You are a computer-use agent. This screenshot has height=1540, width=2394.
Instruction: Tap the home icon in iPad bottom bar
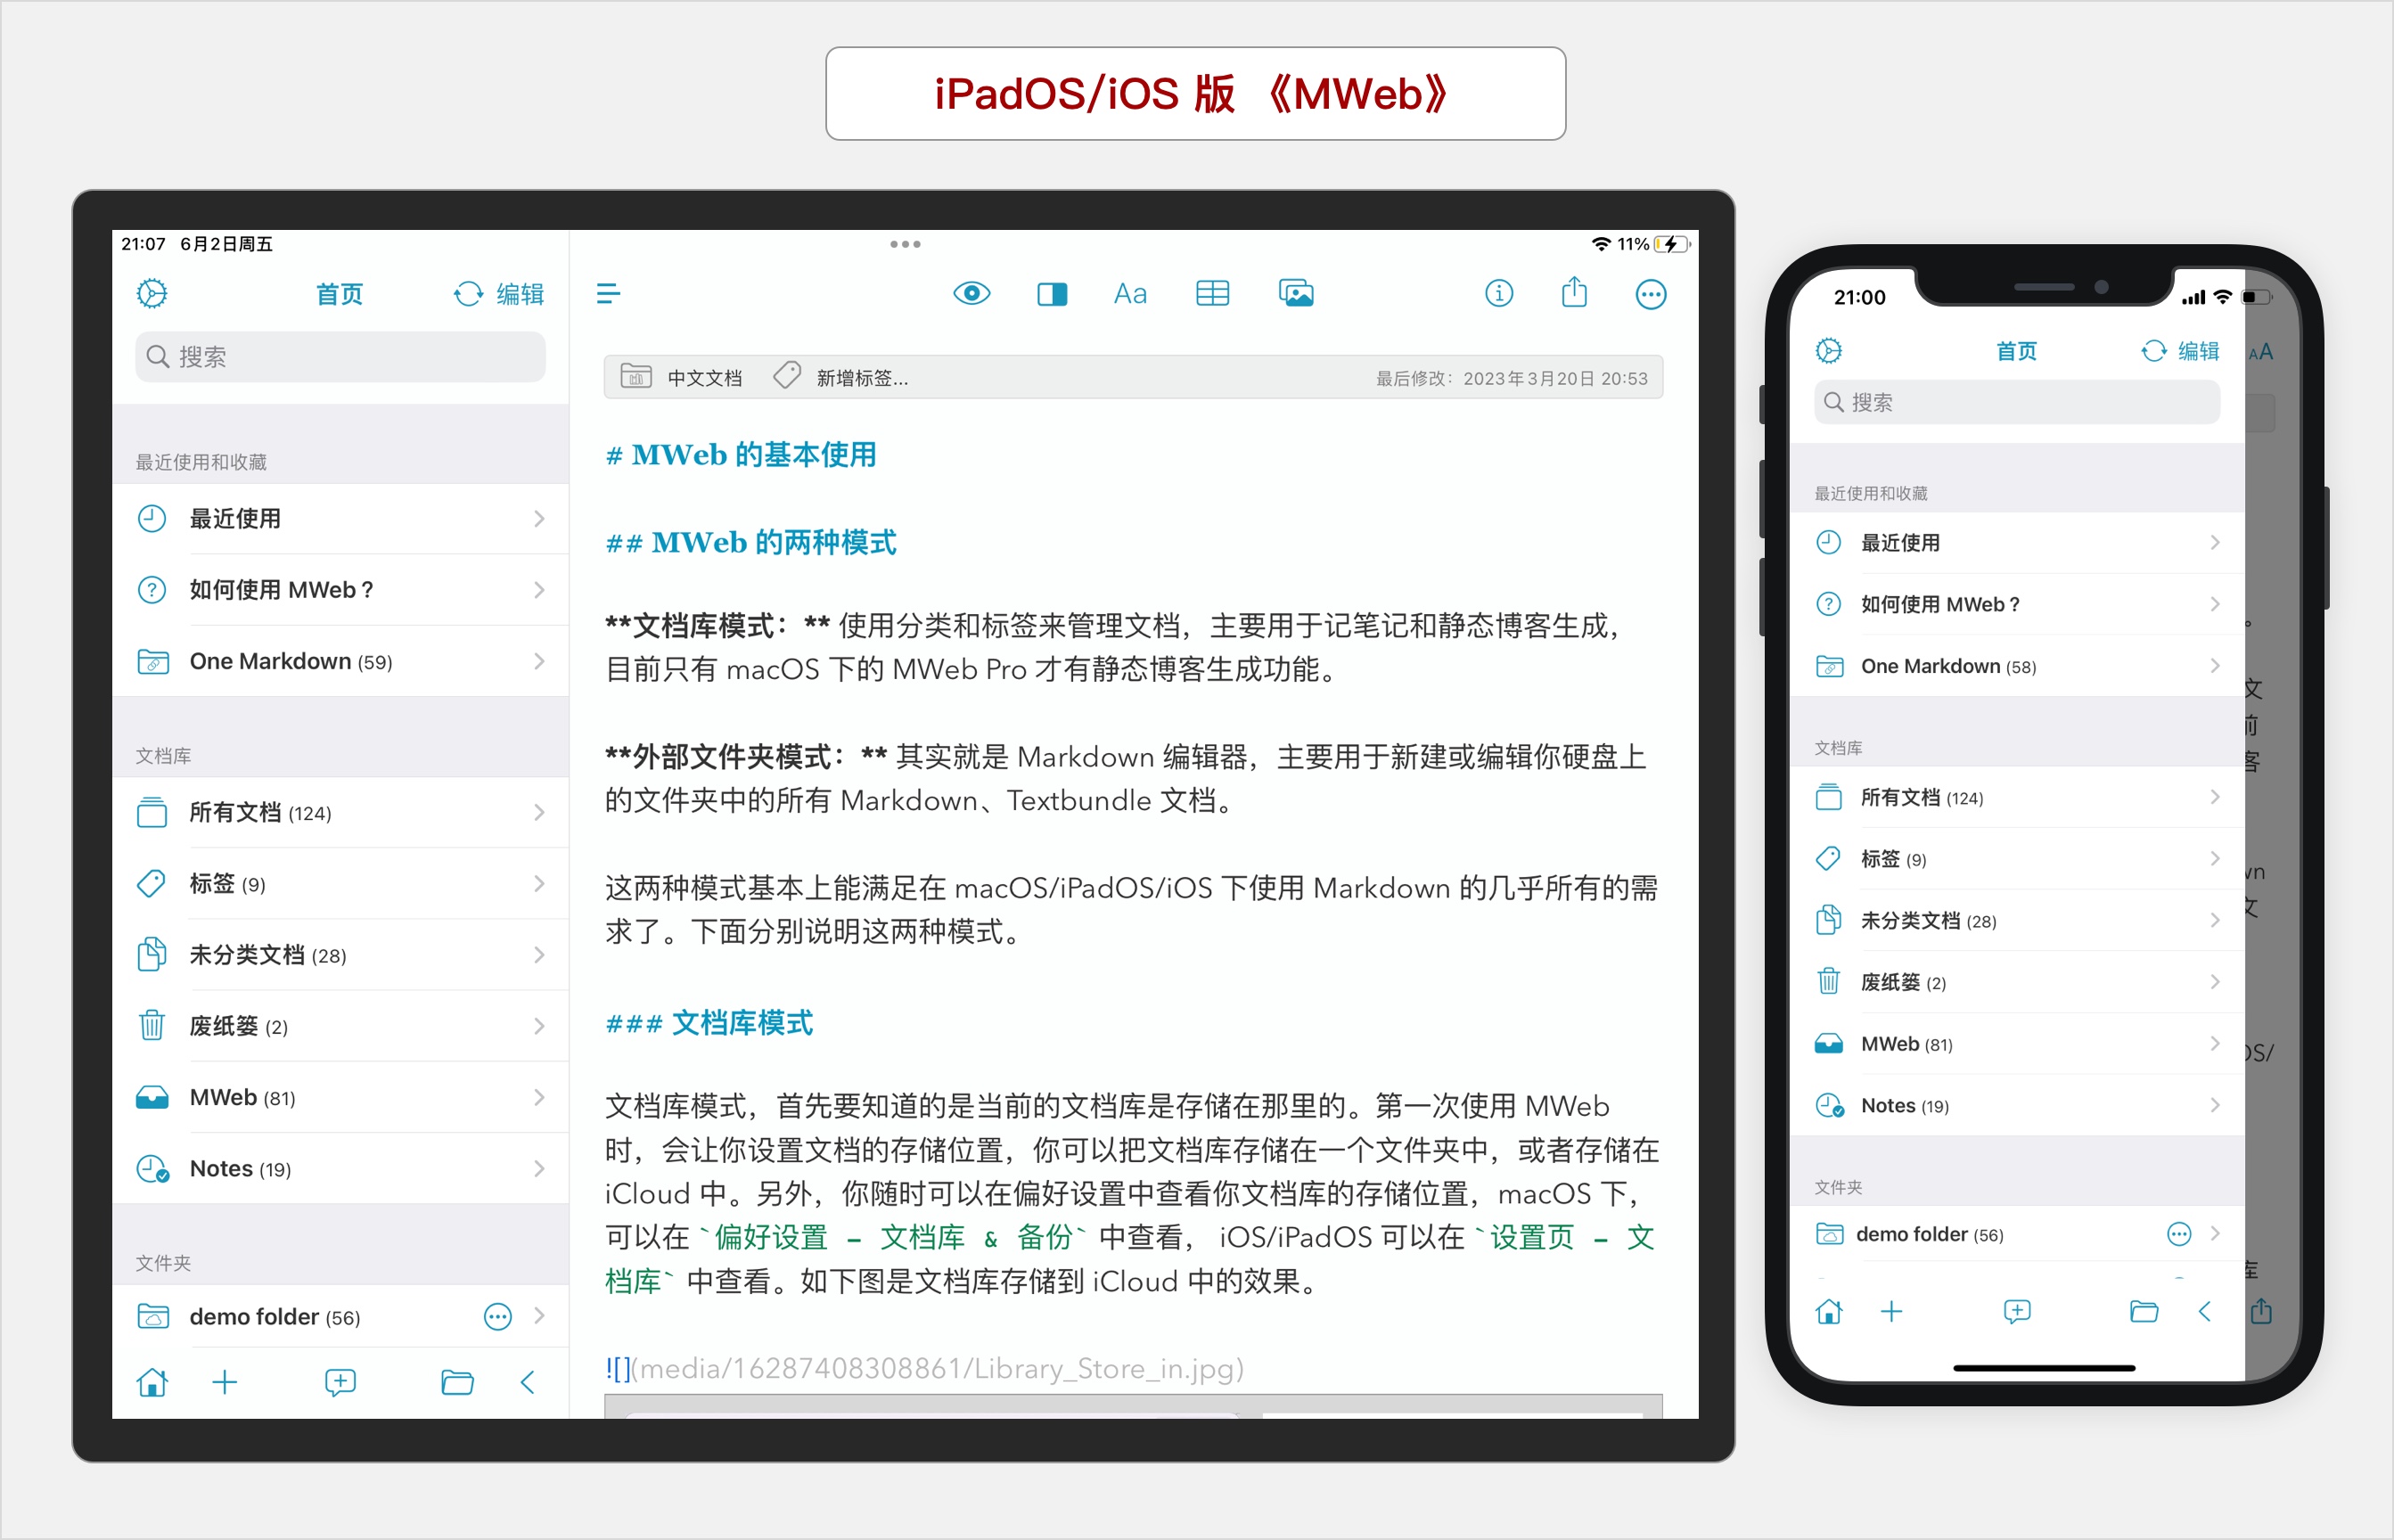pos(152,1382)
